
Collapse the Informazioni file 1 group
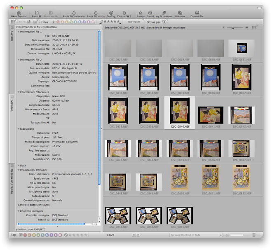coord(19,32)
